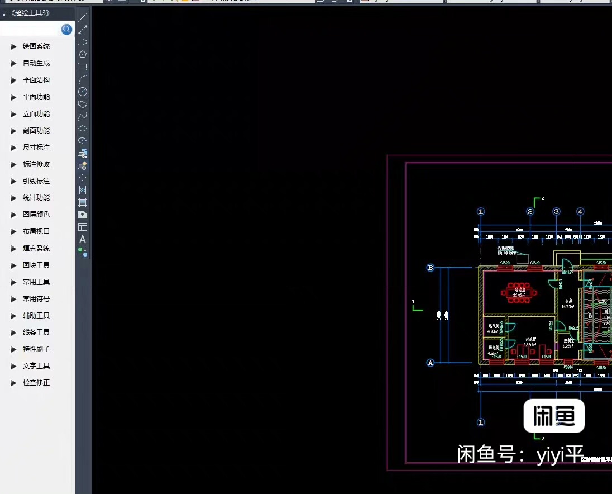The image size is (612, 494).
Task: Select the Revision Cloud tool
Action: click(x=83, y=104)
